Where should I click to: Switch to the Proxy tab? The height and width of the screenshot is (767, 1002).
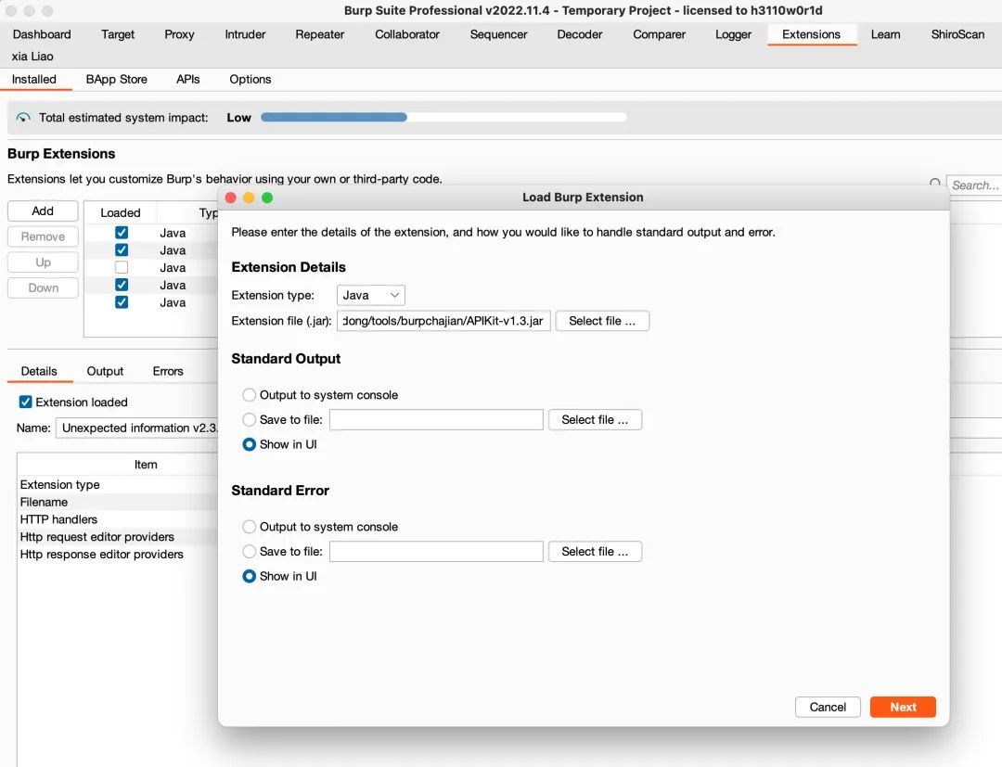point(179,34)
